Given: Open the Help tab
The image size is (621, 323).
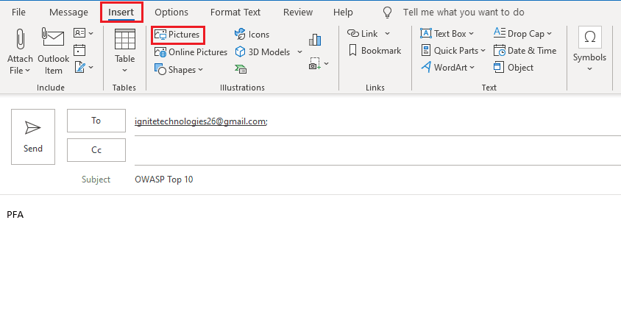Looking at the screenshot, I should 343,13.
